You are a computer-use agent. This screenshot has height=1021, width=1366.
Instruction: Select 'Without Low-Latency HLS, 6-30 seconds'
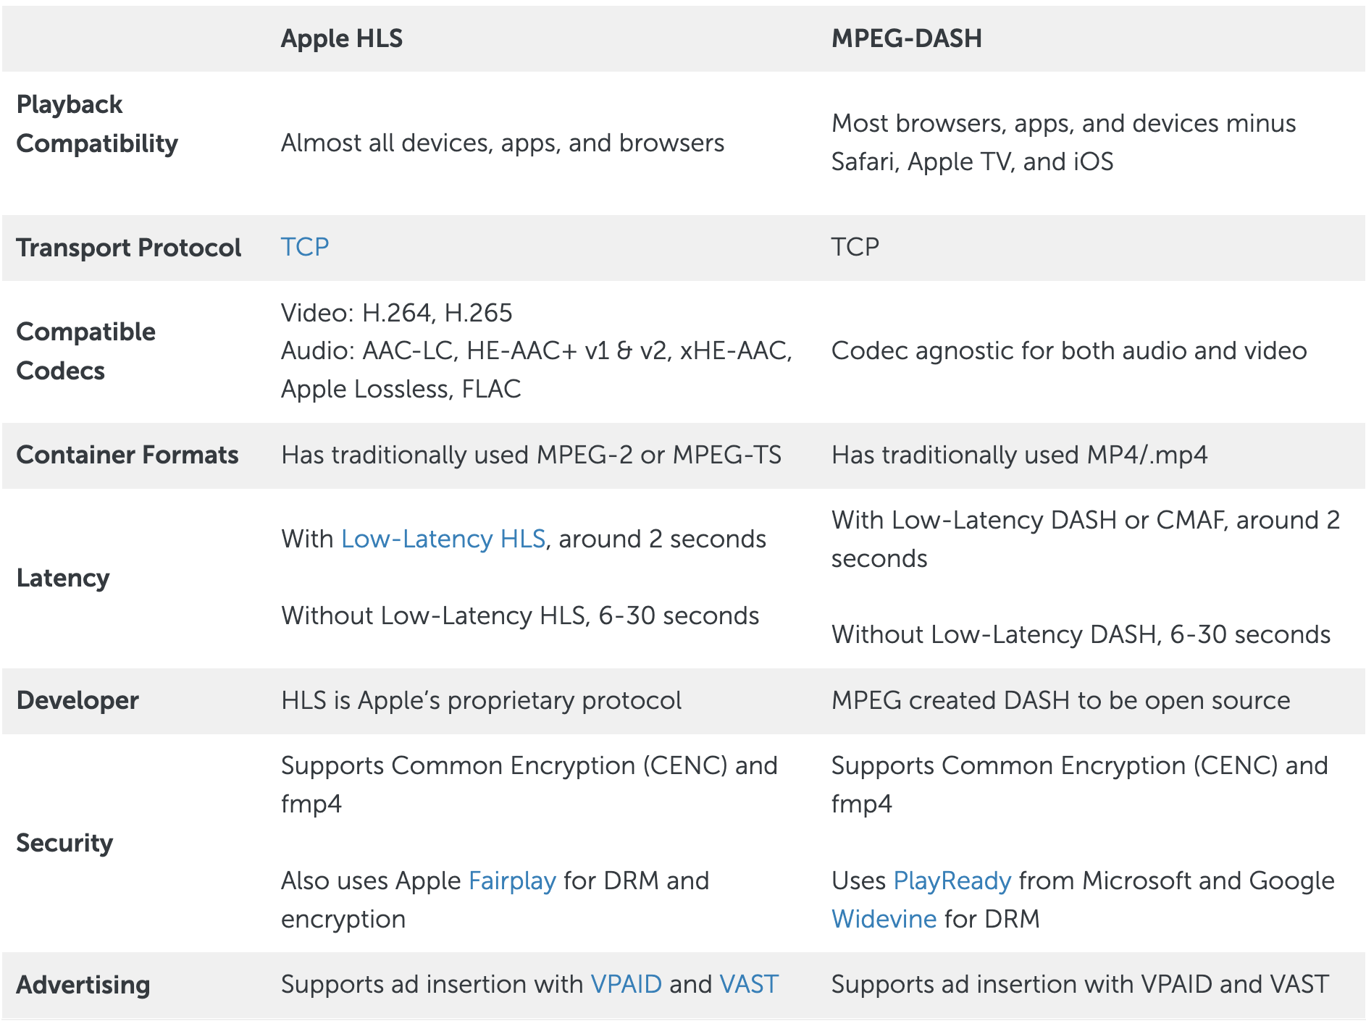pos(520,615)
